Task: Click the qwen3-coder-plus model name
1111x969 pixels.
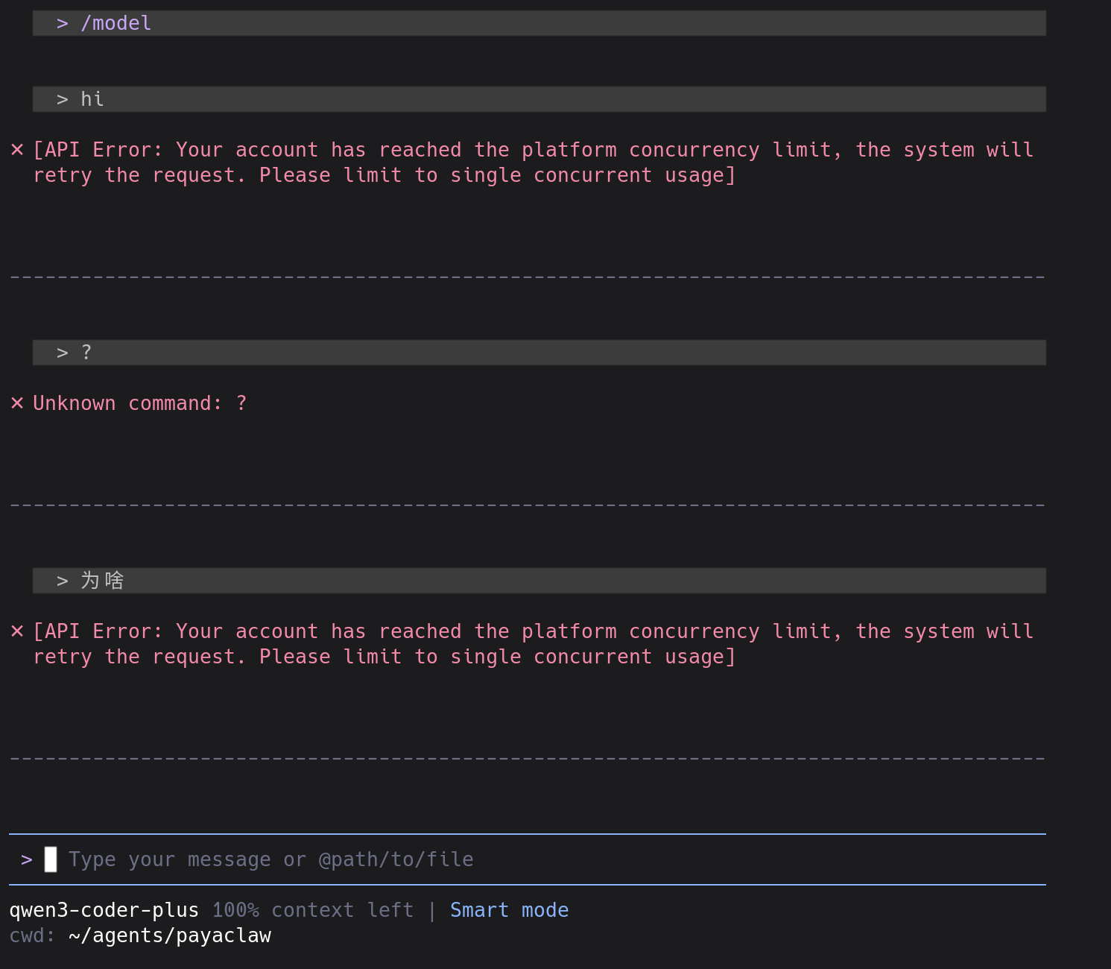Action: pos(104,910)
